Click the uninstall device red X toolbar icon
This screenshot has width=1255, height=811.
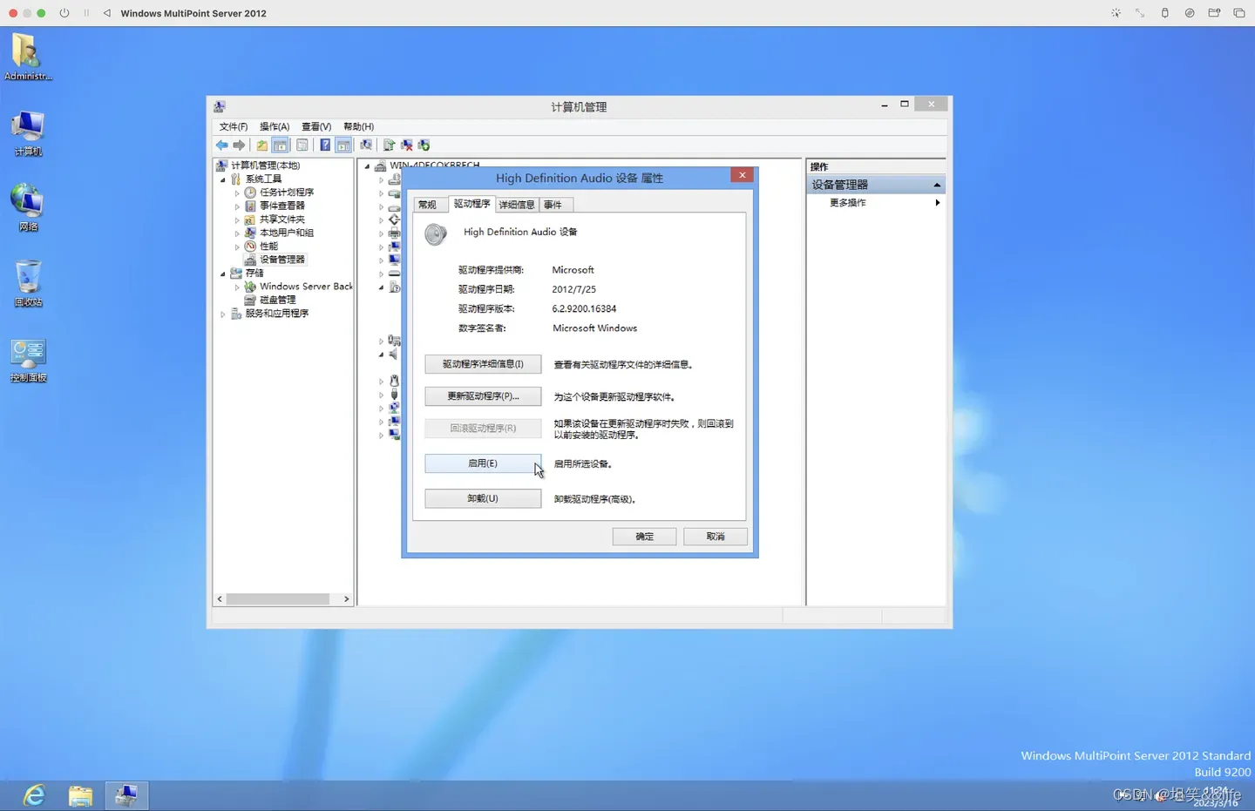[x=406, y=145]
